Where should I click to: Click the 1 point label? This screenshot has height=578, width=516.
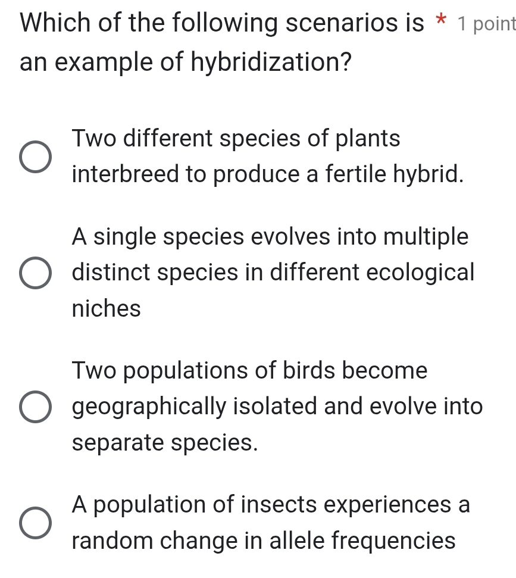pos(489,23)
